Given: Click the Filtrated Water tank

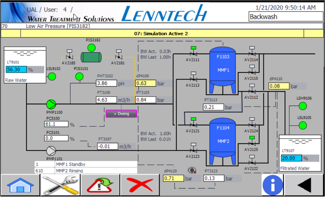Looking at the screenshot, I should point(300,153).
